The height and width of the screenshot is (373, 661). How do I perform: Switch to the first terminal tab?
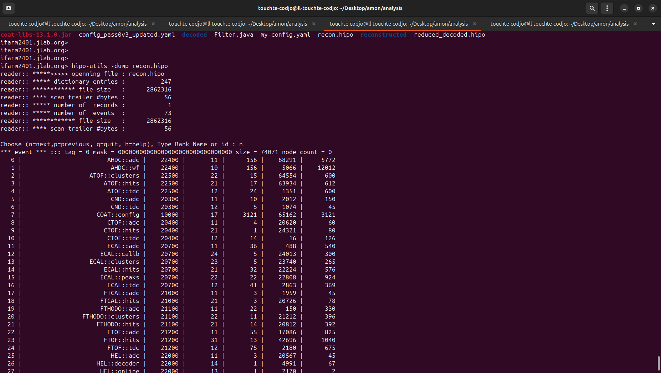77,23
